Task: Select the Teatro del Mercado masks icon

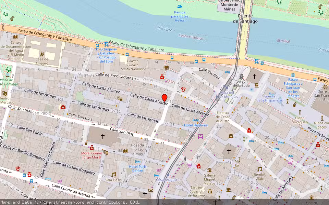Action: tap(4, 93)
